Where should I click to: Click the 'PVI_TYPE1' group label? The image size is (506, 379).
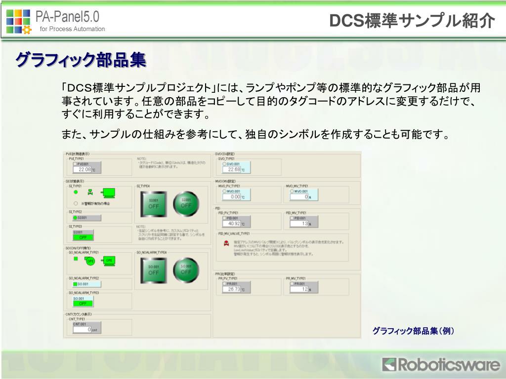[x=77, y=159]
